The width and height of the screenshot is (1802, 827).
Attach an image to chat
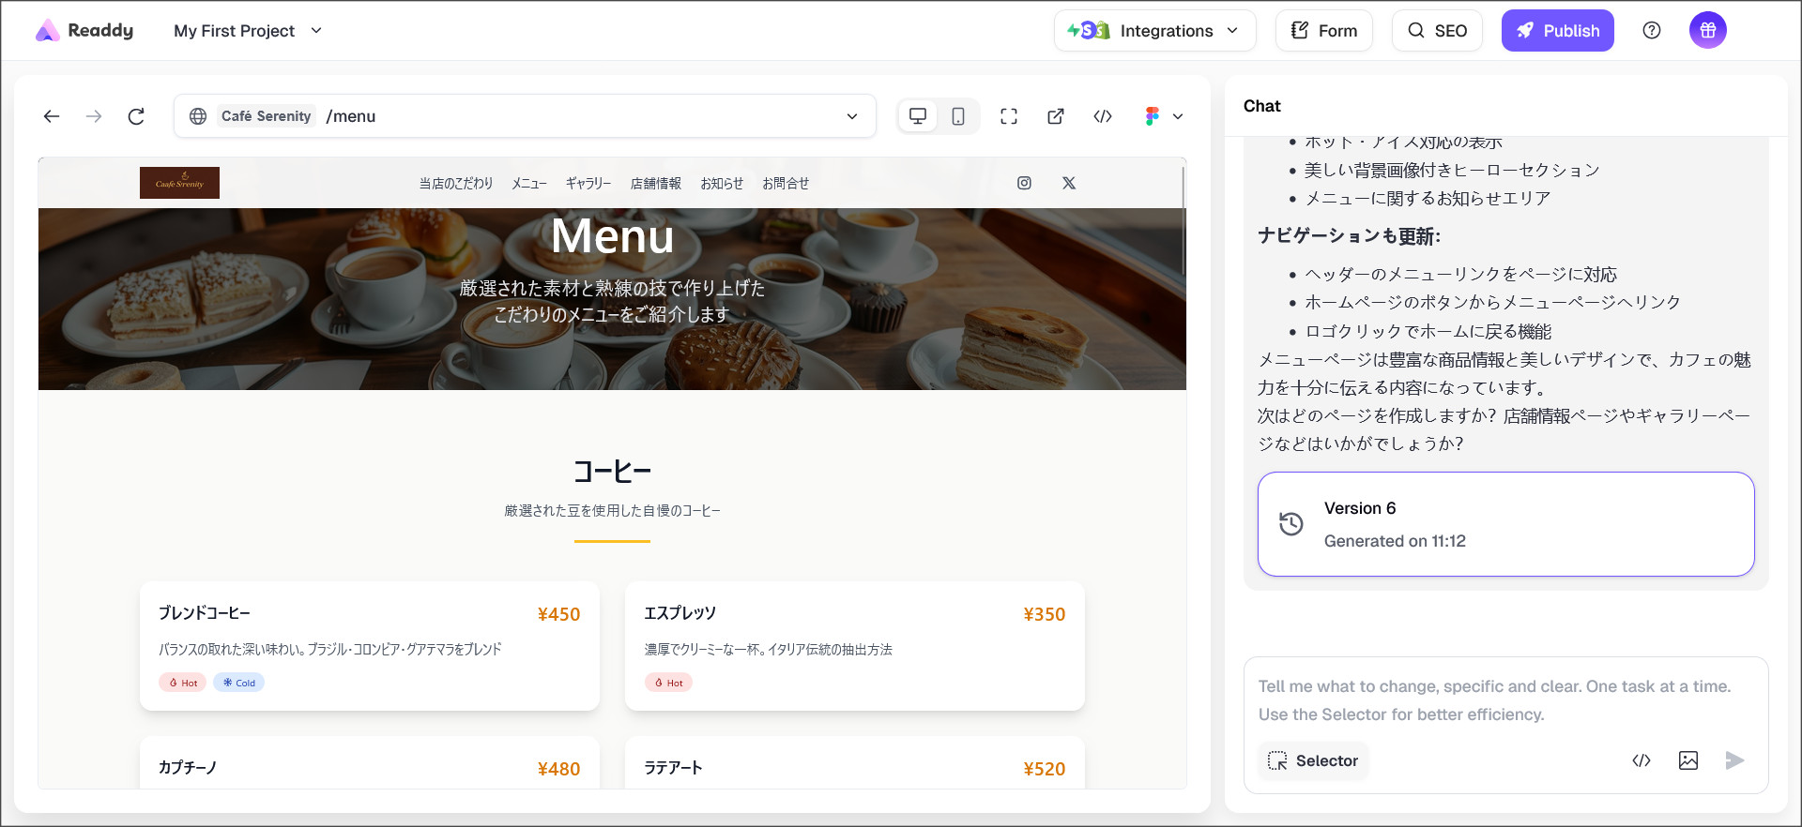1688,760
